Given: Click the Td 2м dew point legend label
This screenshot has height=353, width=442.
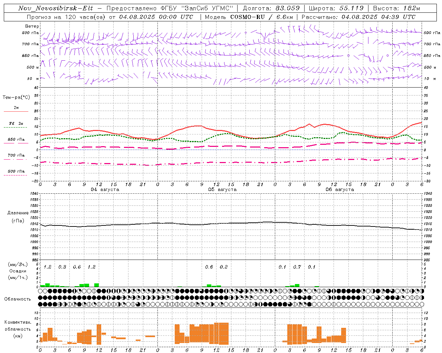Looking at the screenshot, I should pos(16,123).
